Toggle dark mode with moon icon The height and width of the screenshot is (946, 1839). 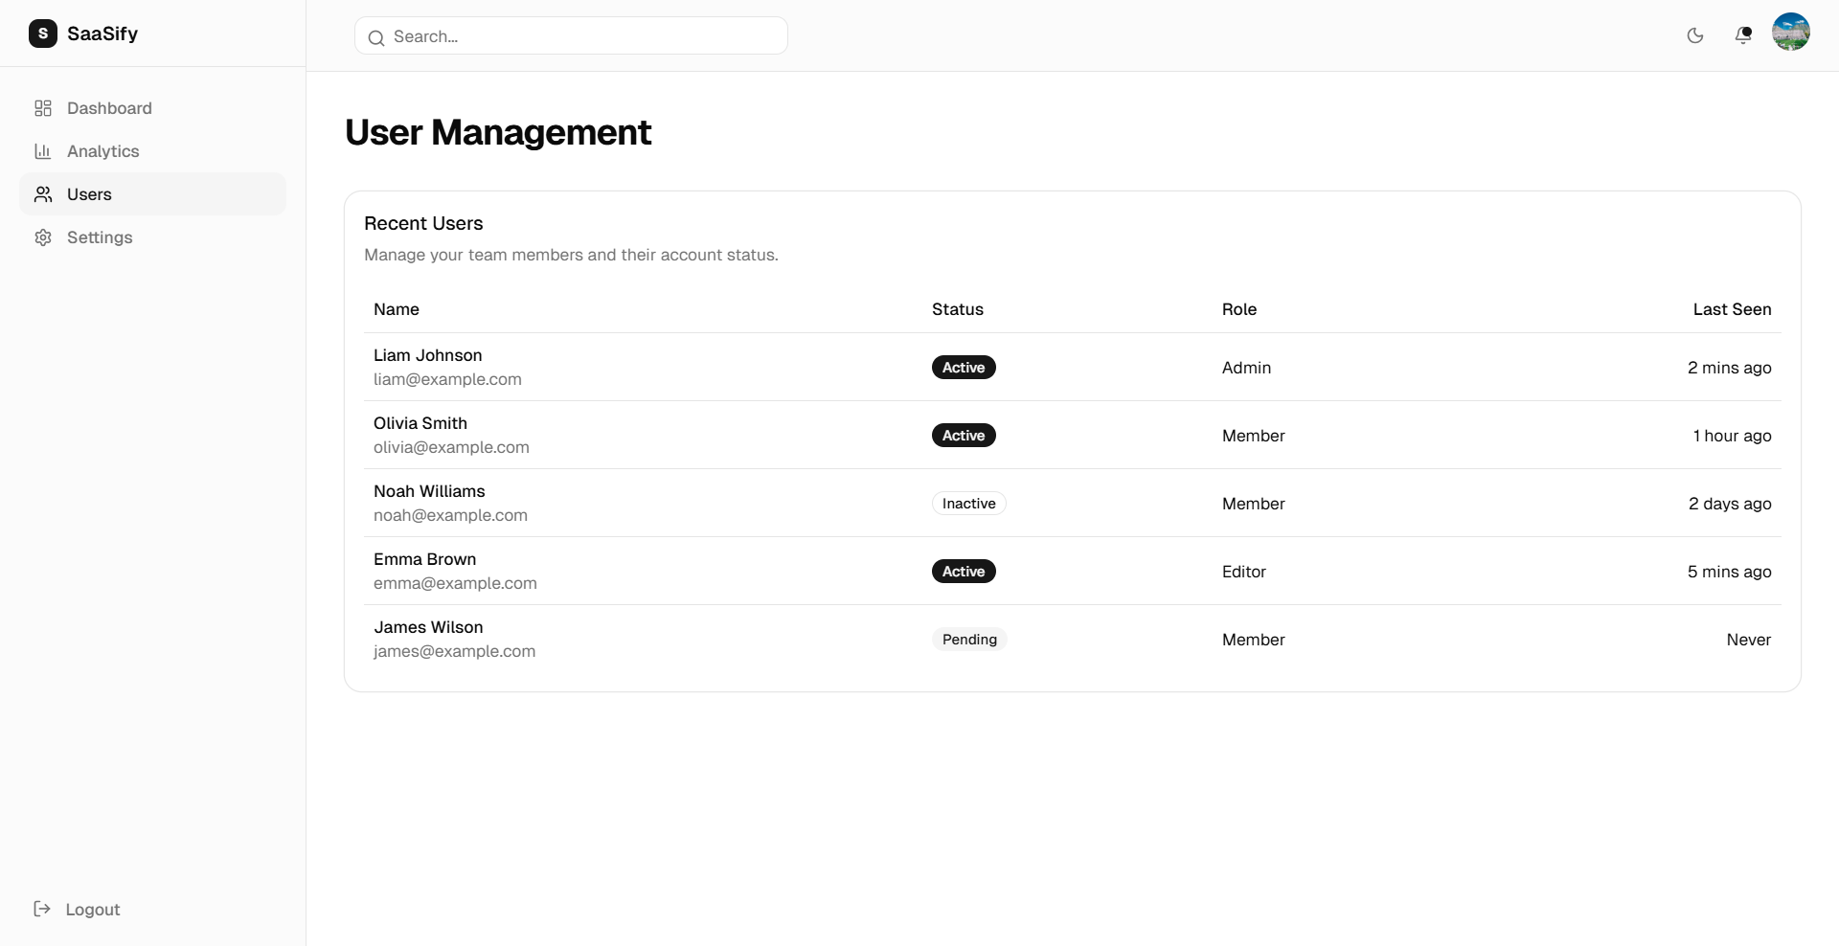tap(1695, 35)
